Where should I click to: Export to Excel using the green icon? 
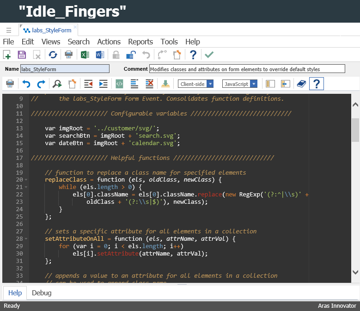tap(85, 55)
